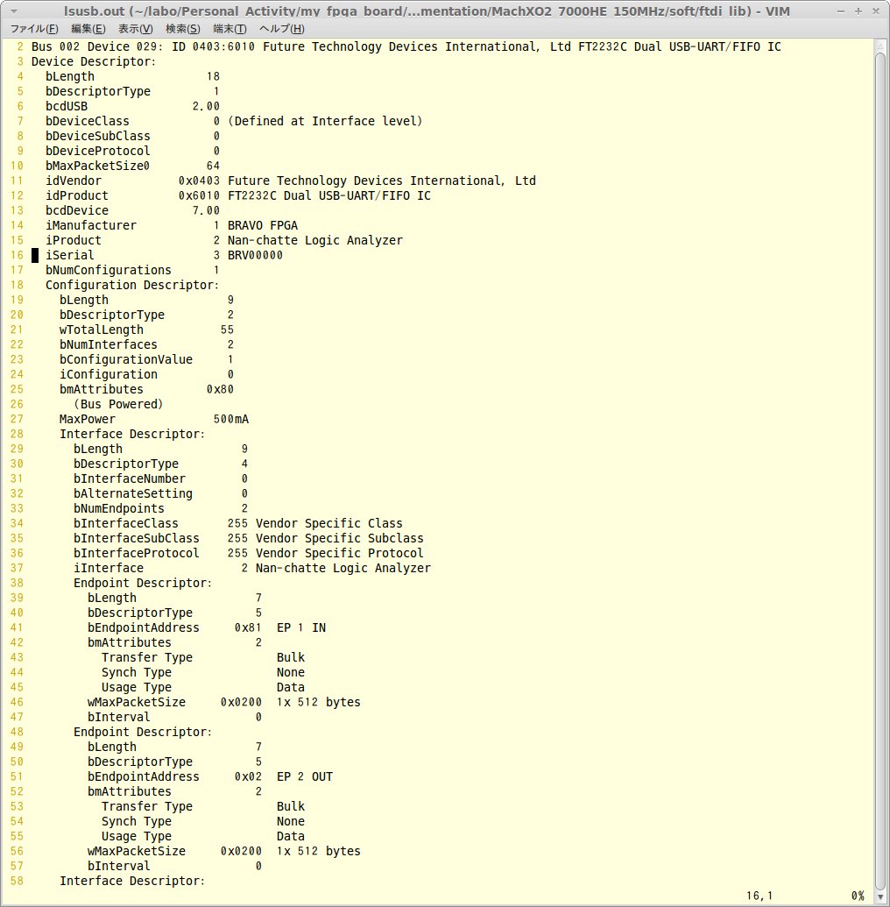Close the VIM window
The image size is (890, 907).
875,11
